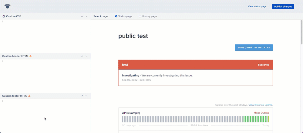Collapse Custom CSS panel with up chevron
Image resolution: width=303 pixels, height=133 pixels.
(x=82, y=16)
